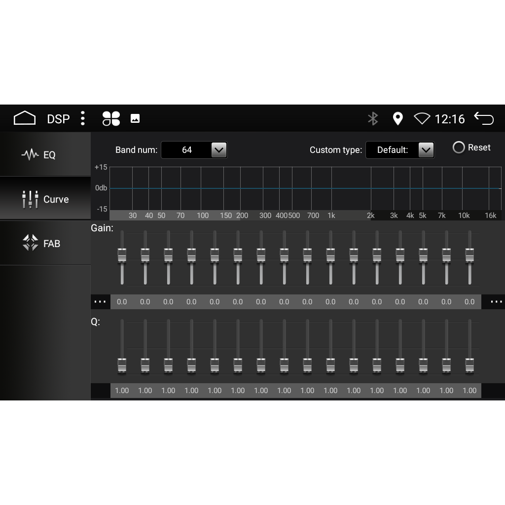
Task: Open the FAB tab
Action: (45, 243)
